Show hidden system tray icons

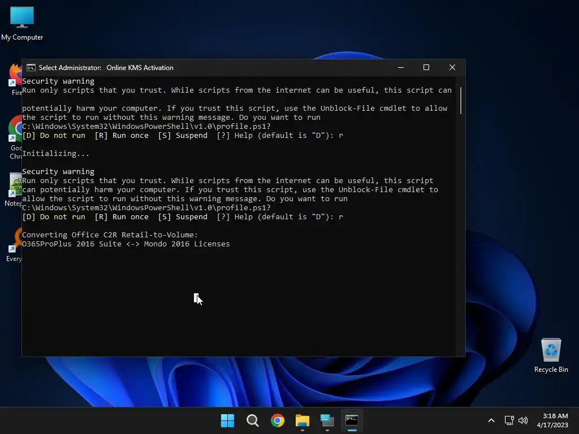click(491, 420)
